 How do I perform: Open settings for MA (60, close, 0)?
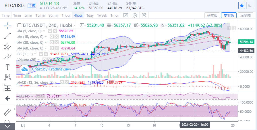[52, 48]
